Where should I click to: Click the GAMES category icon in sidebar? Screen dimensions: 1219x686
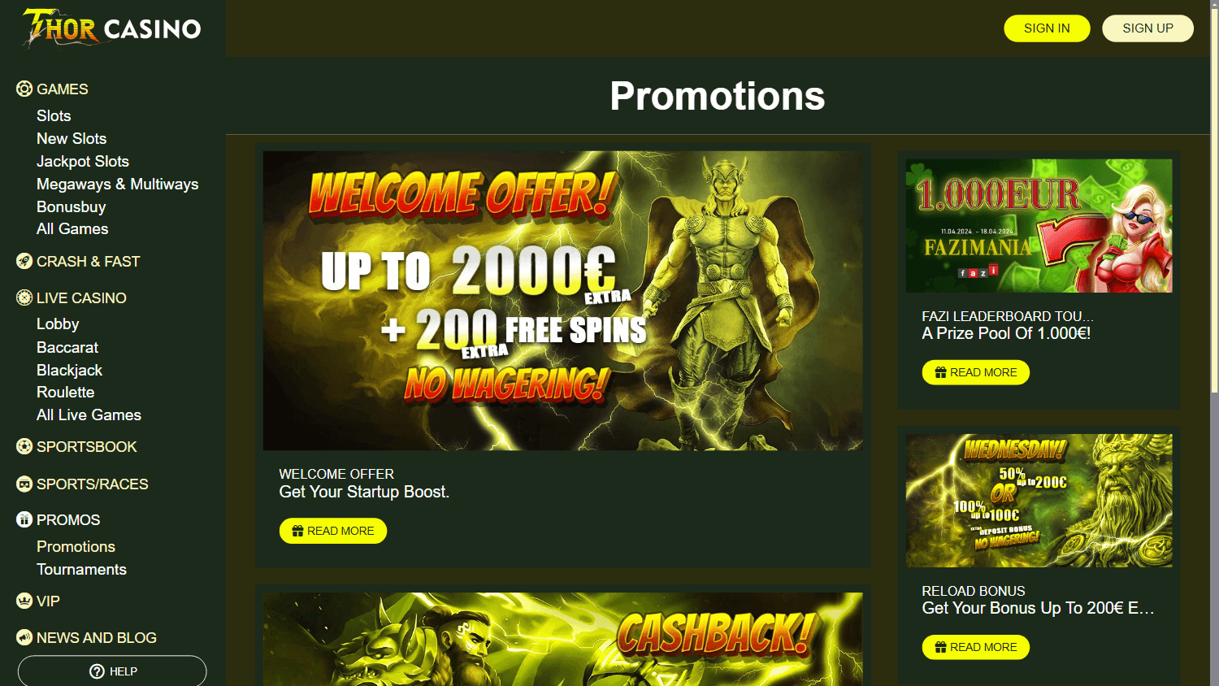pos(24,89)
